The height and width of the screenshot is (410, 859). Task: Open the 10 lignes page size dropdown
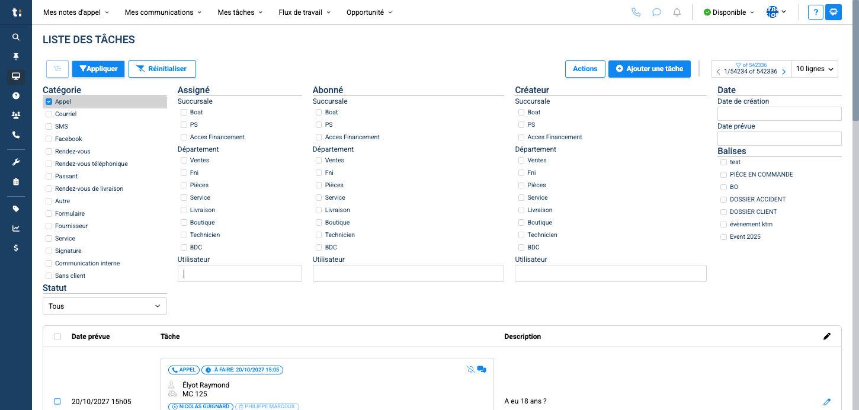815,69
